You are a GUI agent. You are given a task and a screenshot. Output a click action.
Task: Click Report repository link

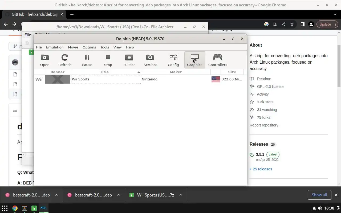pos(264,125)
